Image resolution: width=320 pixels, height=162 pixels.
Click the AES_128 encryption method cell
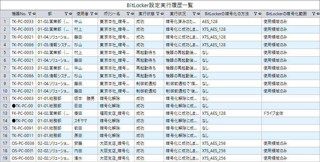pos(231,22)
